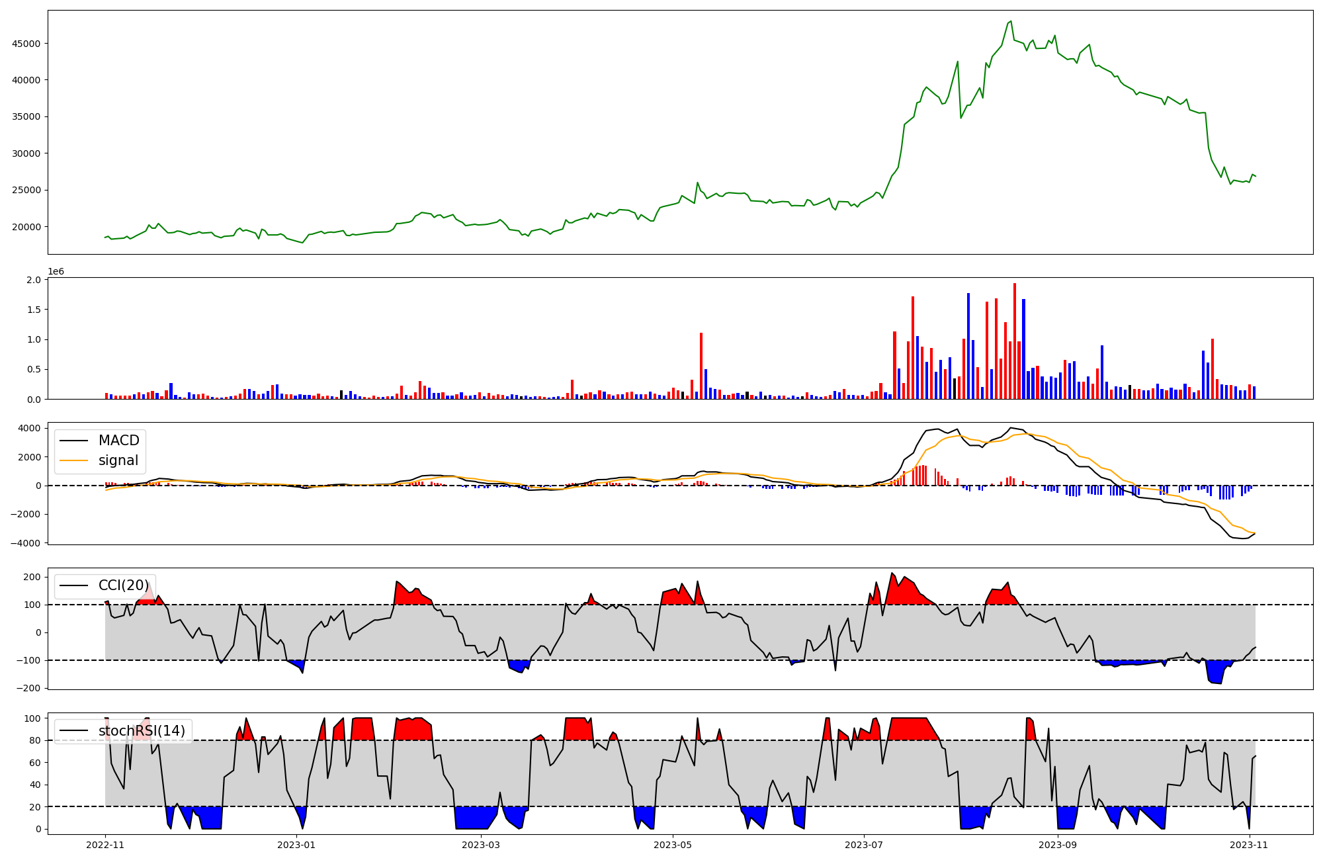Click the 2023-05 x-axis date label
Image resolution: width=1323 pixels, height=860 pixels.
point(673,845)
